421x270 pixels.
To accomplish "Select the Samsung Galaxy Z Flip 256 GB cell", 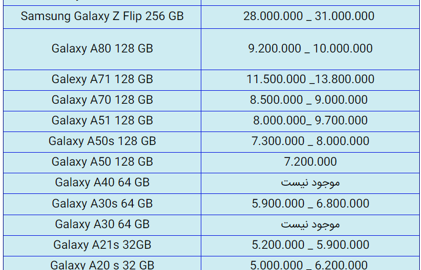I will point(102,17).
